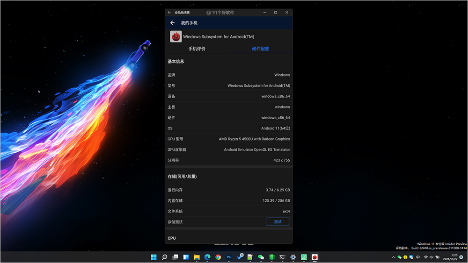Image resolution: width=468 pixels, height=263 pixels.
Task: Open WeChat from taskbar
Action: coord(261,257)
